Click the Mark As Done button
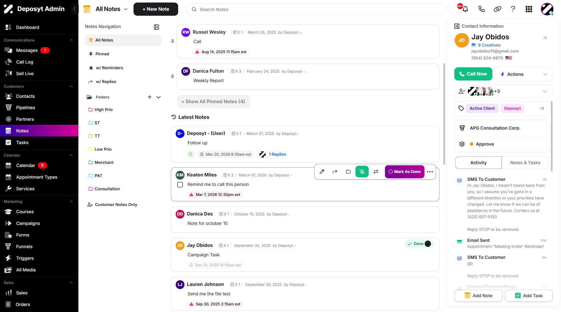The height and width of the screenshot is (312, 561). point(405,172)
